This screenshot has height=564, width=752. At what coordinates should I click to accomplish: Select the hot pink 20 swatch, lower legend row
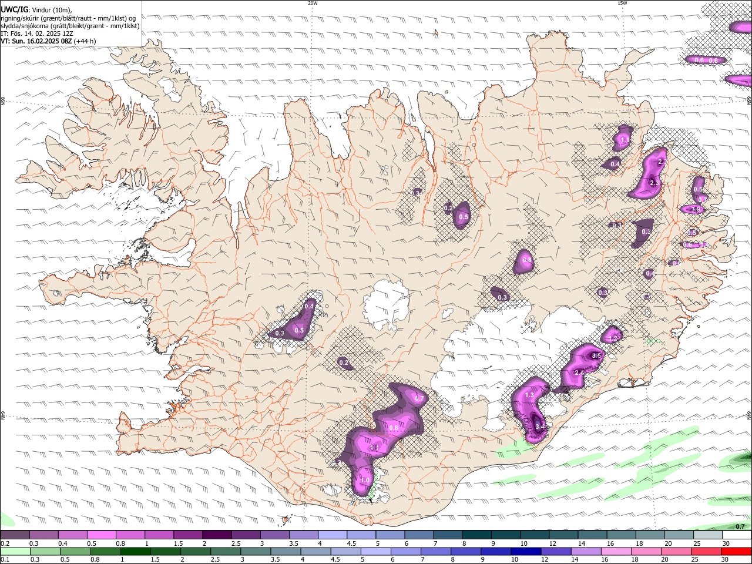(x=677, y=551)
